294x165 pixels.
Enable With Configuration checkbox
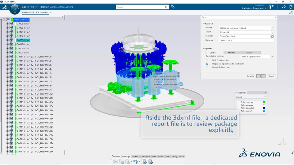207,60
